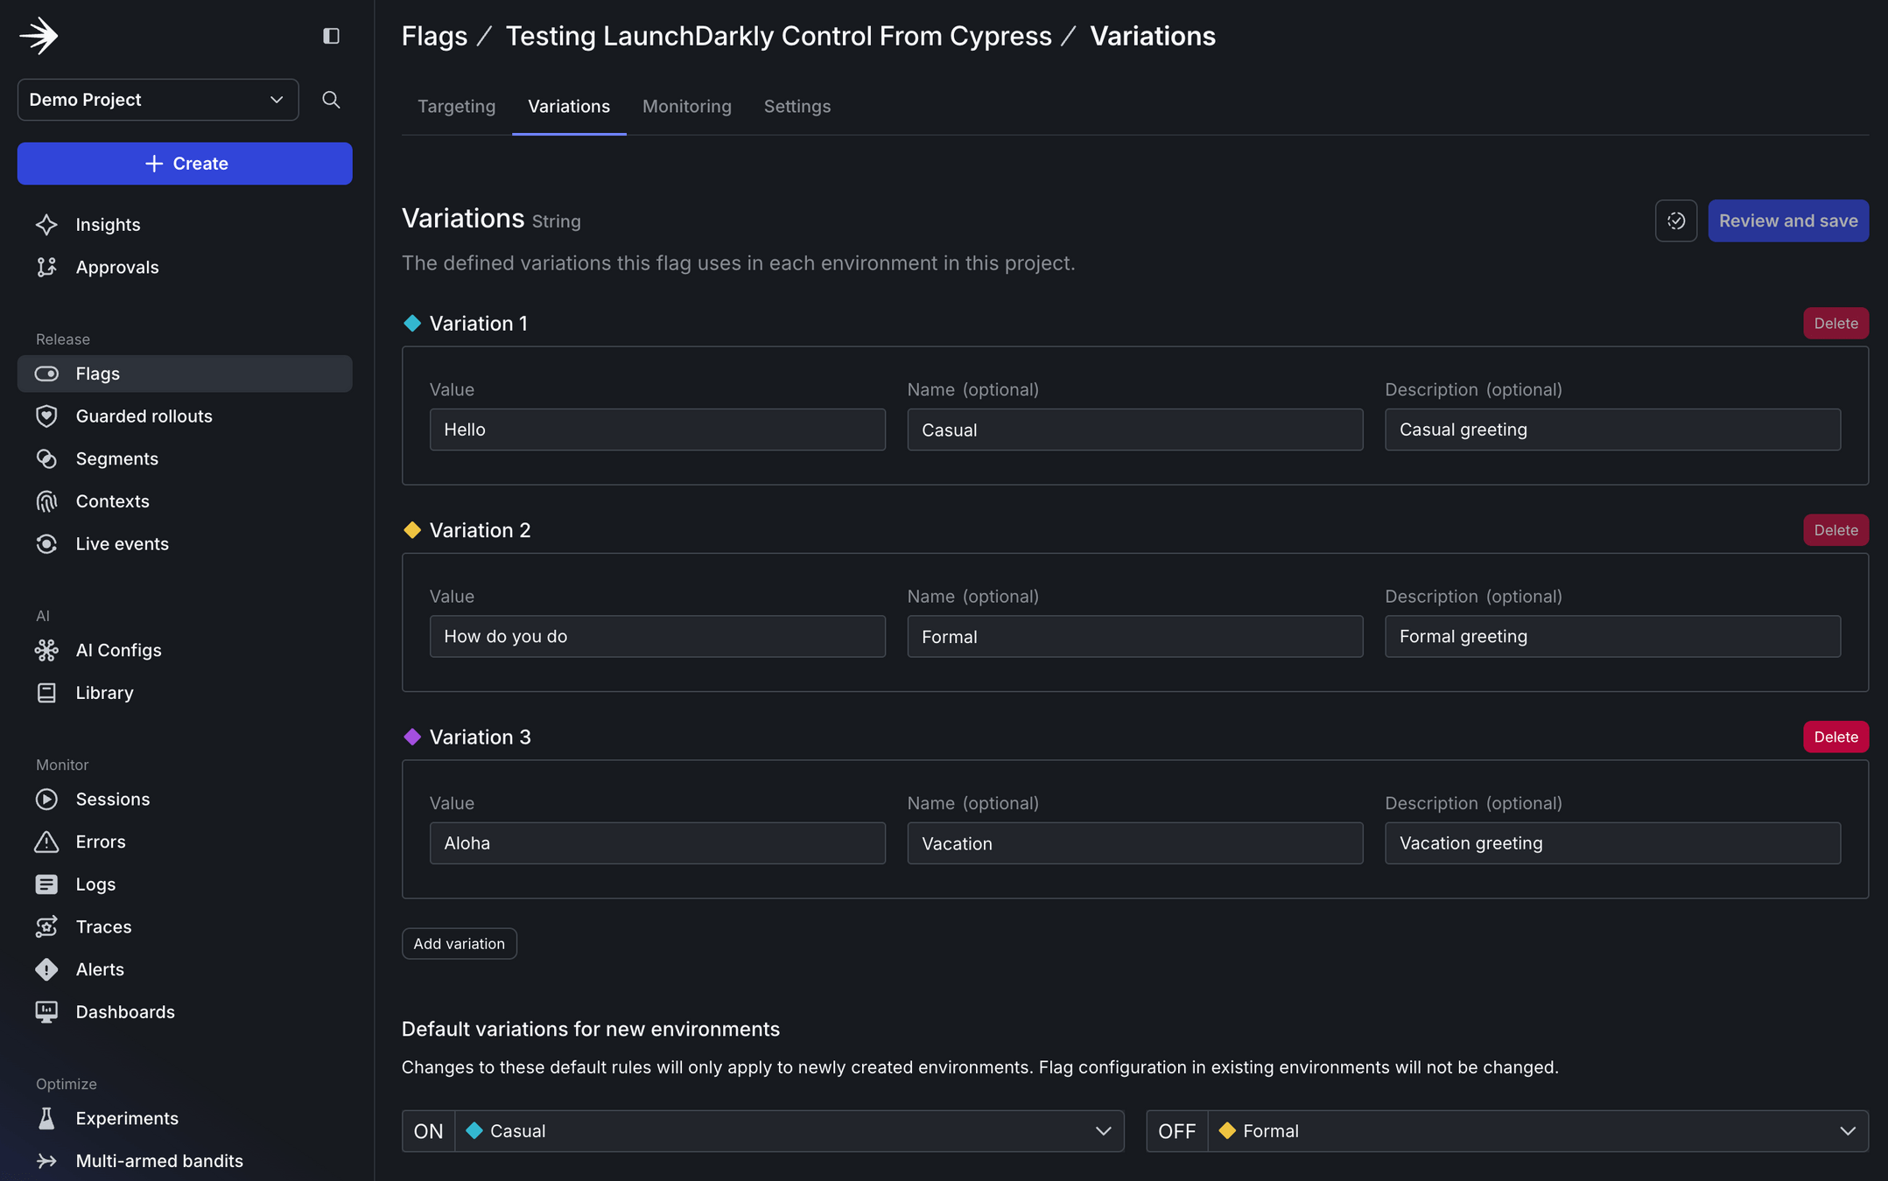
Task: Click the purple Variation 3 diamond swatch
Action: tap(412, 737)
